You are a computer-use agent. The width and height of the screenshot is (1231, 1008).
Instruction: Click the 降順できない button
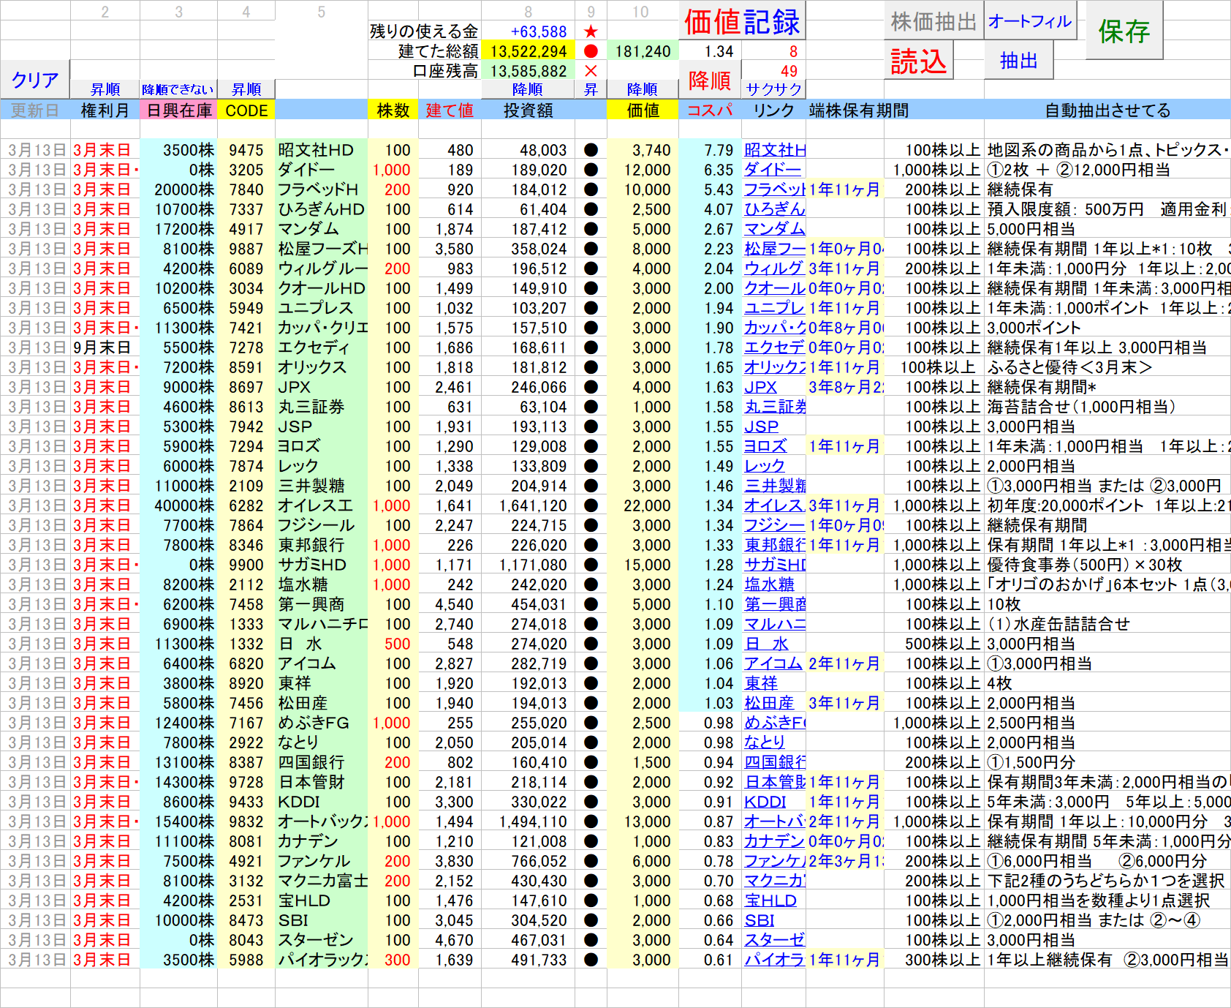(178, 89)
